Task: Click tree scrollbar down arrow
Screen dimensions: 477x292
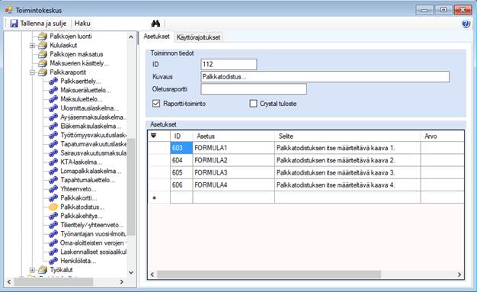Action: point(131,272)
